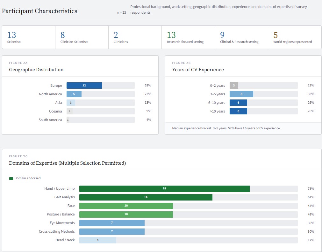Click the 22% value for North America
Viewport: 322px width, 252px height.
point(148,94)
